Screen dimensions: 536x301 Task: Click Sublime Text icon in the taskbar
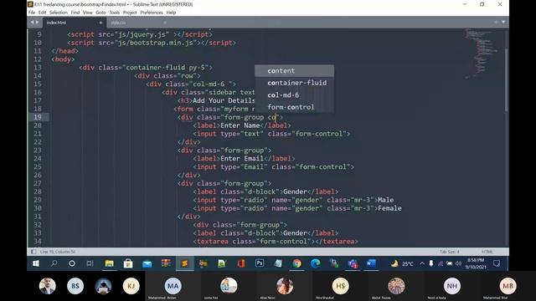coord(184,263)
